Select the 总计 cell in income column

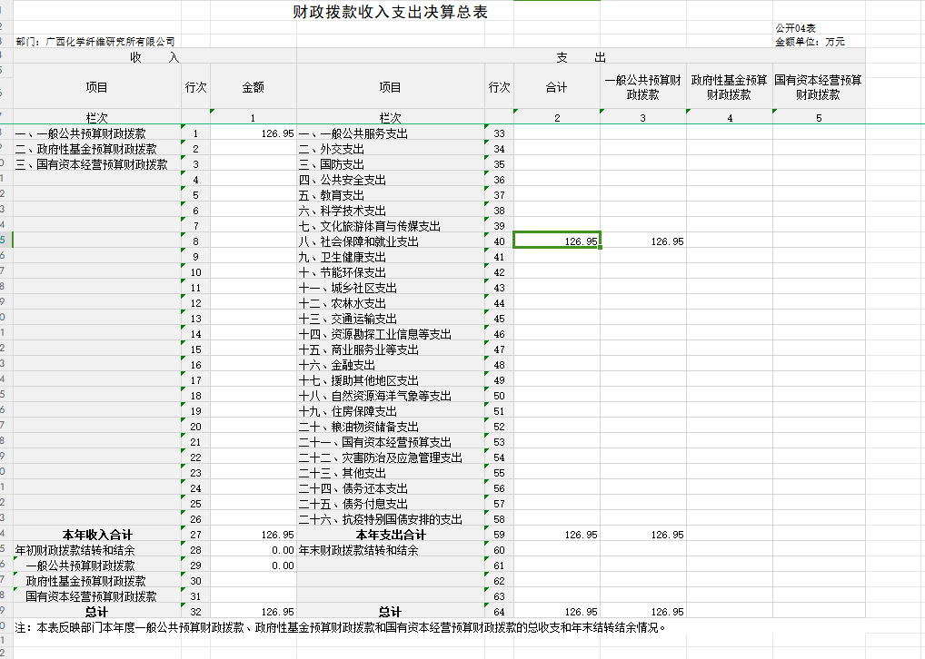[92, 611]
